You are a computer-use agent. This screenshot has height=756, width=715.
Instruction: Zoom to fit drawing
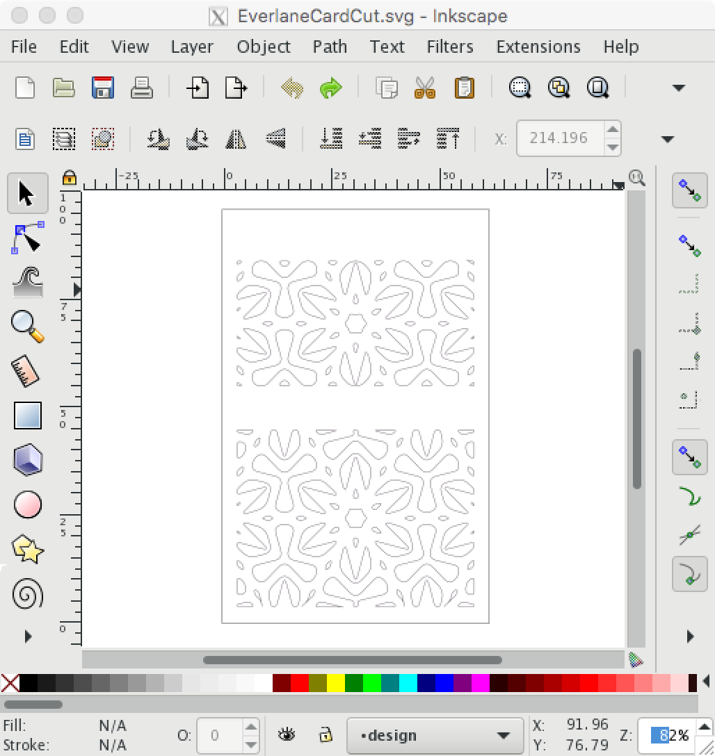(559, 88)
